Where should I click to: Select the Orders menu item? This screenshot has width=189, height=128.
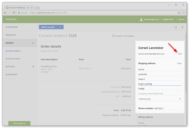tap(20, 43)
